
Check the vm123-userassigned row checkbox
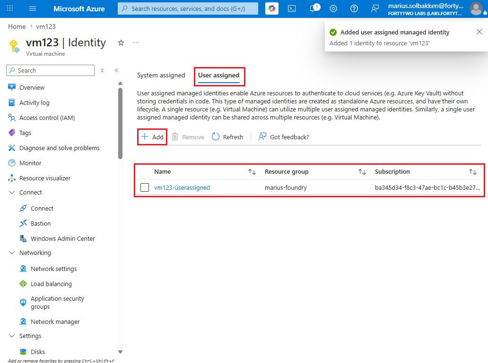145,187
